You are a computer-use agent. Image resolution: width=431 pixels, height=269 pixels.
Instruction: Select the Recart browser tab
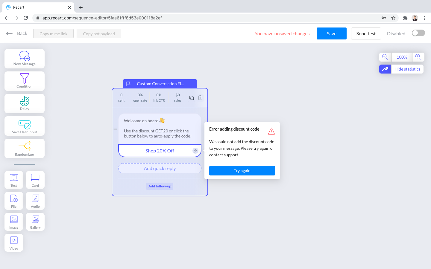point(38,7)
